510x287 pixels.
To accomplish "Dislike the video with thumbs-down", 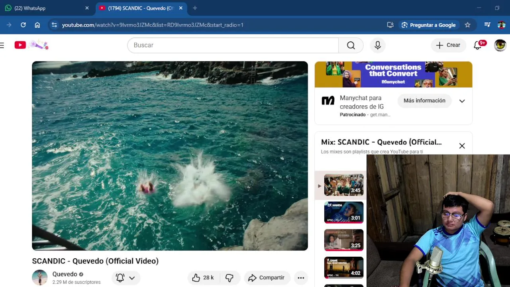I will coord(229,278).
